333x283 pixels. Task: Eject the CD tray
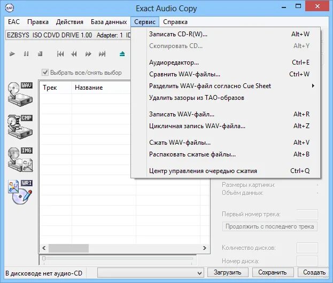pos(122,54)
